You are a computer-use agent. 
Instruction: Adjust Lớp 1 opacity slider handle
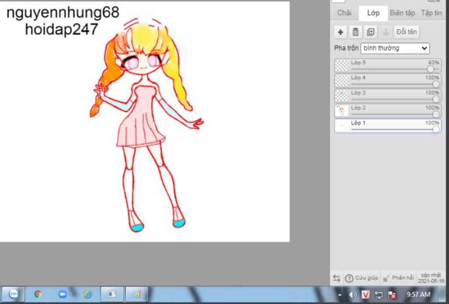(436, 129)
